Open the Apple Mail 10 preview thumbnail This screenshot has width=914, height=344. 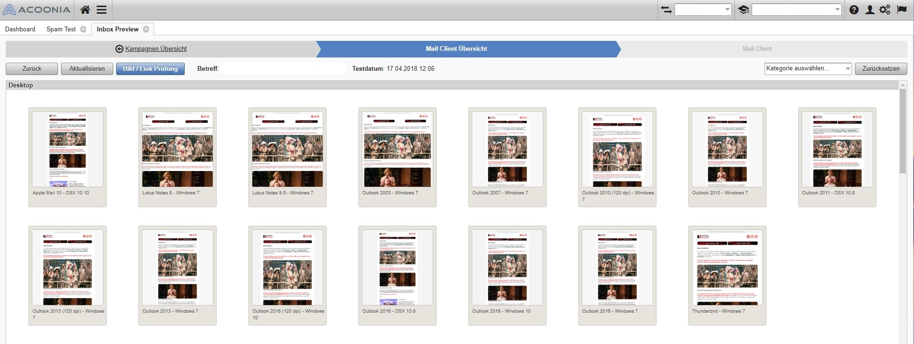(x=68, y=150)
